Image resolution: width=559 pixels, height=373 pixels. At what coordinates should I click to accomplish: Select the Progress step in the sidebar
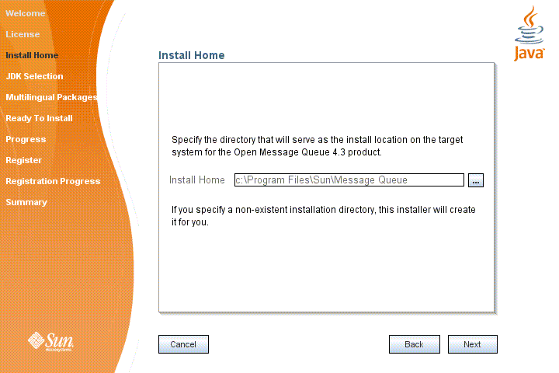coord(26,139)
